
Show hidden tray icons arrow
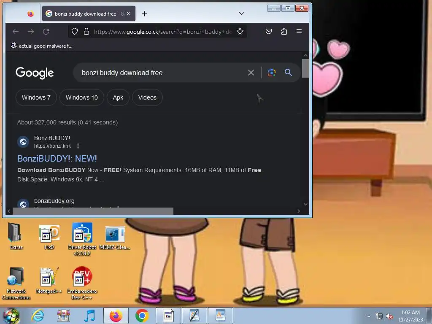(369, 316)
